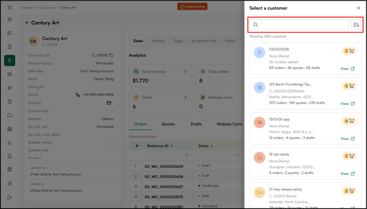Click the Total orders analytics card
This screenshot has width=367, height=209.
tap(220, 76)
